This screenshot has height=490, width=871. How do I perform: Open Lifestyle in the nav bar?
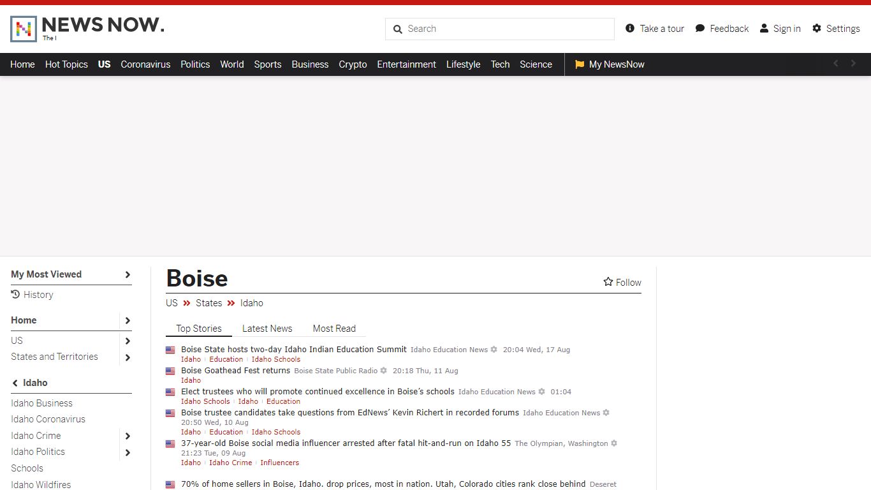[464, 64]
